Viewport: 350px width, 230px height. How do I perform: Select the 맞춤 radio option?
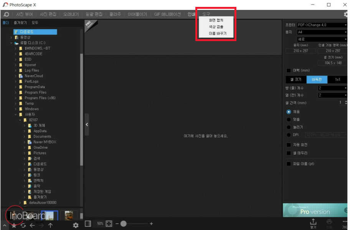[x=289, y=120]
